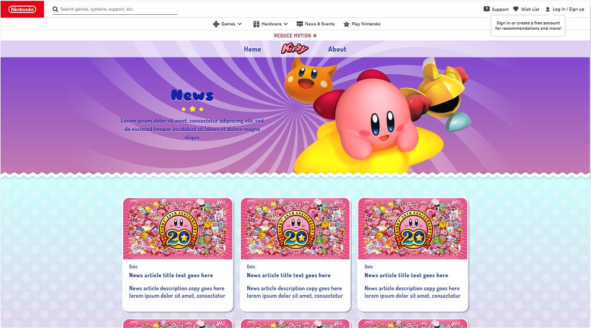591x328 pixels.
Task: Click the third card's article title
Action: [406, 275]
